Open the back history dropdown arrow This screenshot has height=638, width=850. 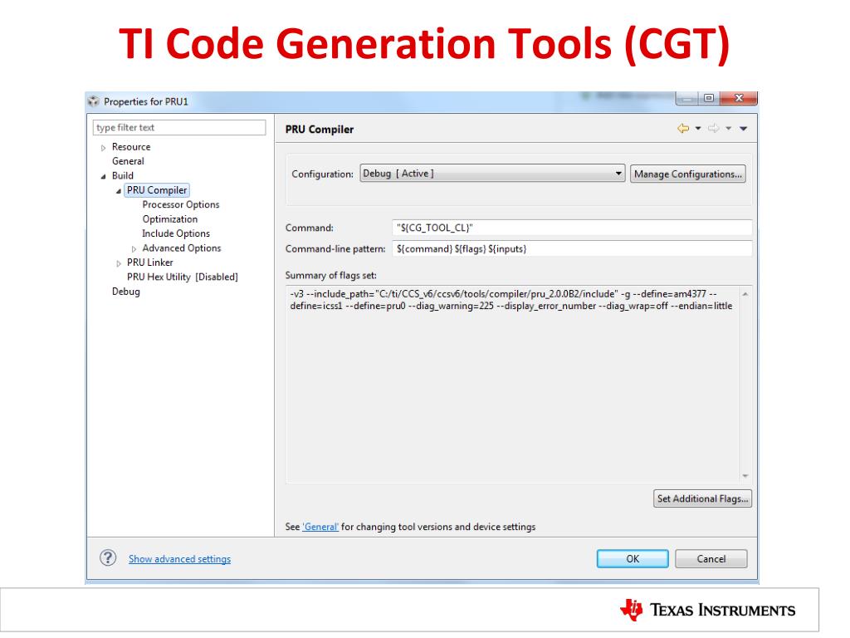[x=698, y=129]
